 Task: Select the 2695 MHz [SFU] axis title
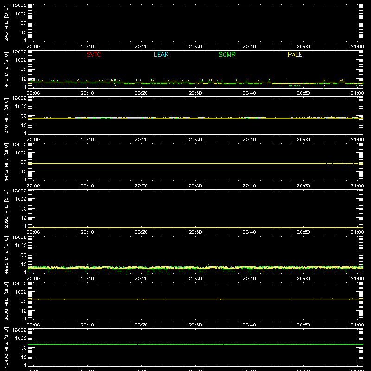click(x=6, y=208)
